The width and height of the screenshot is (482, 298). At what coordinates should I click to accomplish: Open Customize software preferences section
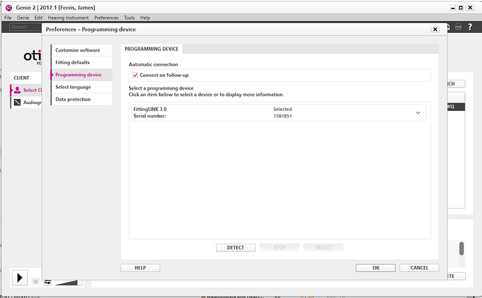click(82, 50)
